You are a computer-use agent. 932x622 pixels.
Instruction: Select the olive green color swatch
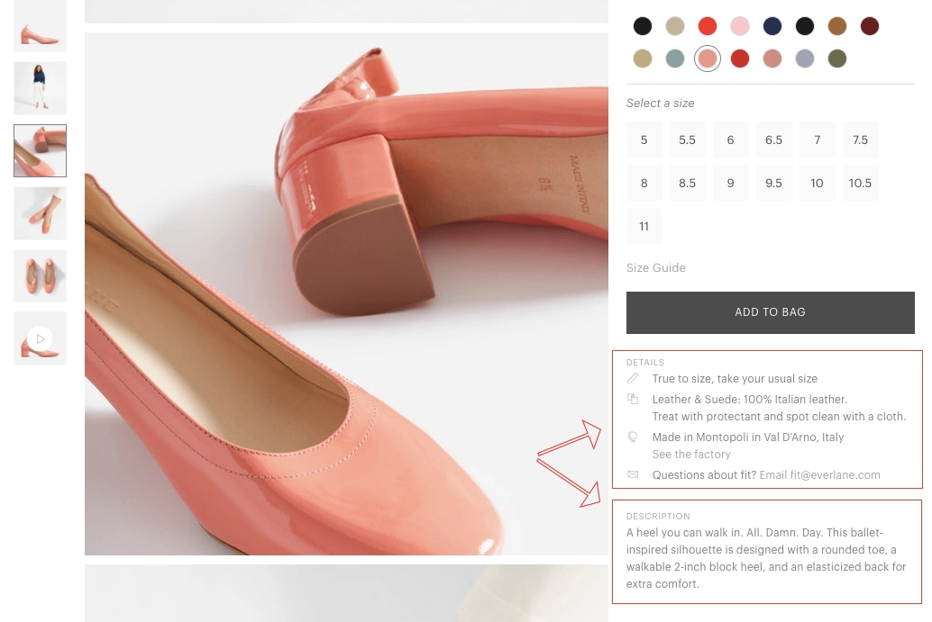[x=837, y=59]
